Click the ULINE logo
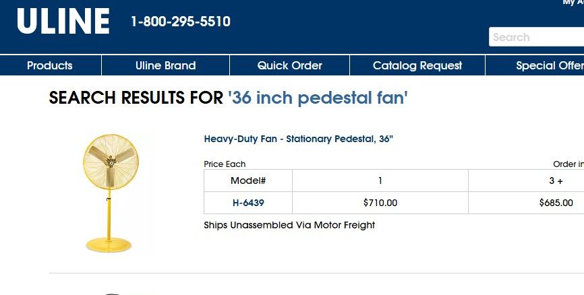This screenshot has height=295, width=584. 63,22
